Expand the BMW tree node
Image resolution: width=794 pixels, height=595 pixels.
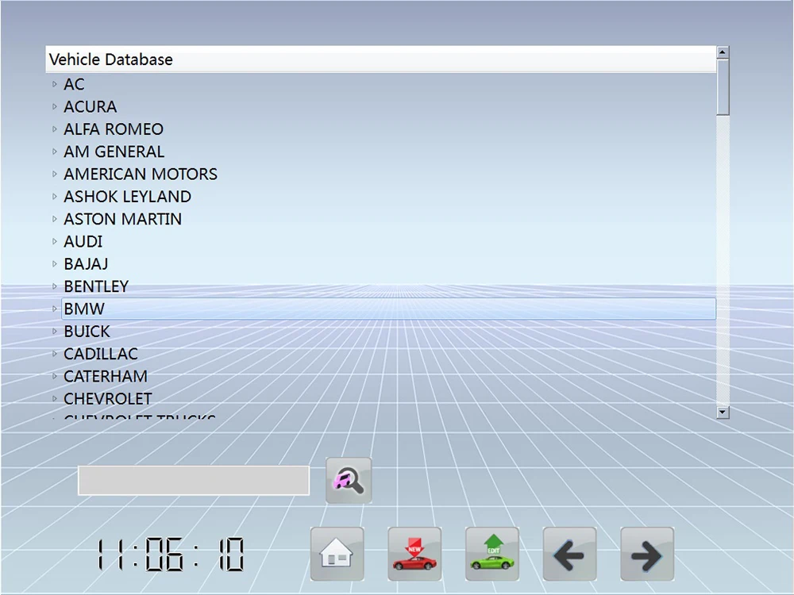click(x=55, y=309)
